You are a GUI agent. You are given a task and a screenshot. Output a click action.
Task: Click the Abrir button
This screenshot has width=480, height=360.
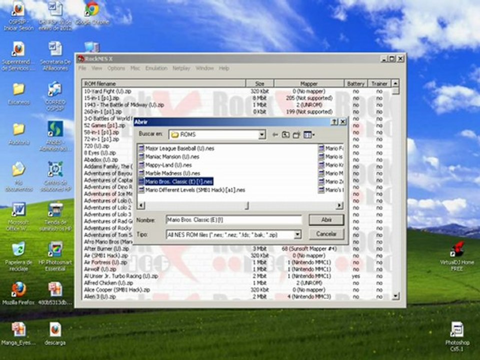(x=326, y=220)
